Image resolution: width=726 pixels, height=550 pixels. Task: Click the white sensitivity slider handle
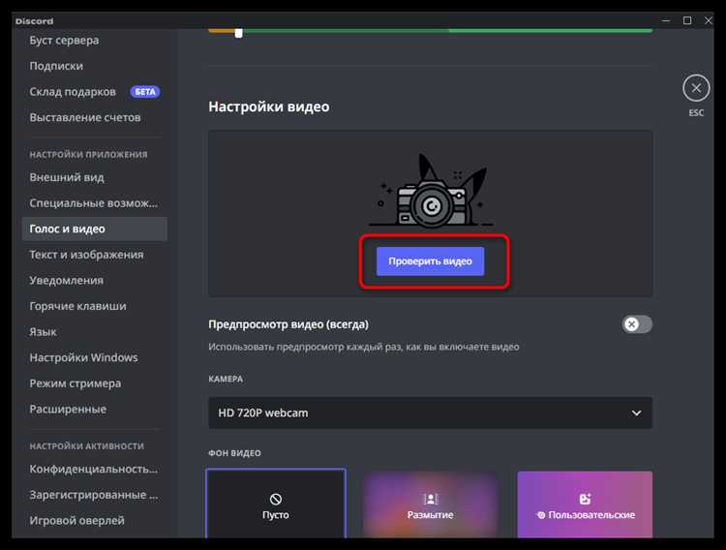tap(238, 33)
